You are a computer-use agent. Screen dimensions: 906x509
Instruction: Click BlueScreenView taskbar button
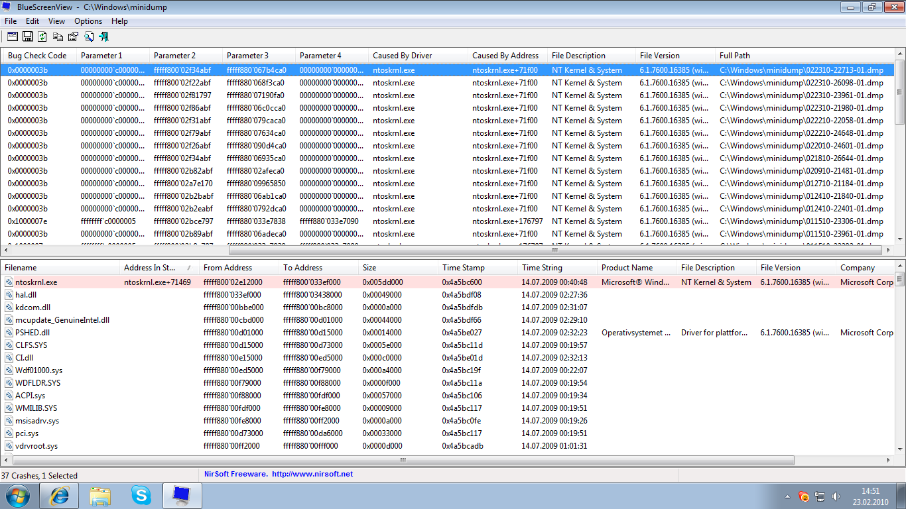182,496
